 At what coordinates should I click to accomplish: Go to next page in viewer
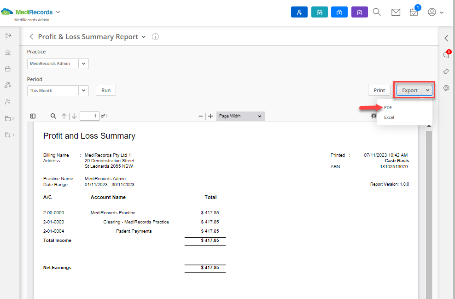coord(74,116)
